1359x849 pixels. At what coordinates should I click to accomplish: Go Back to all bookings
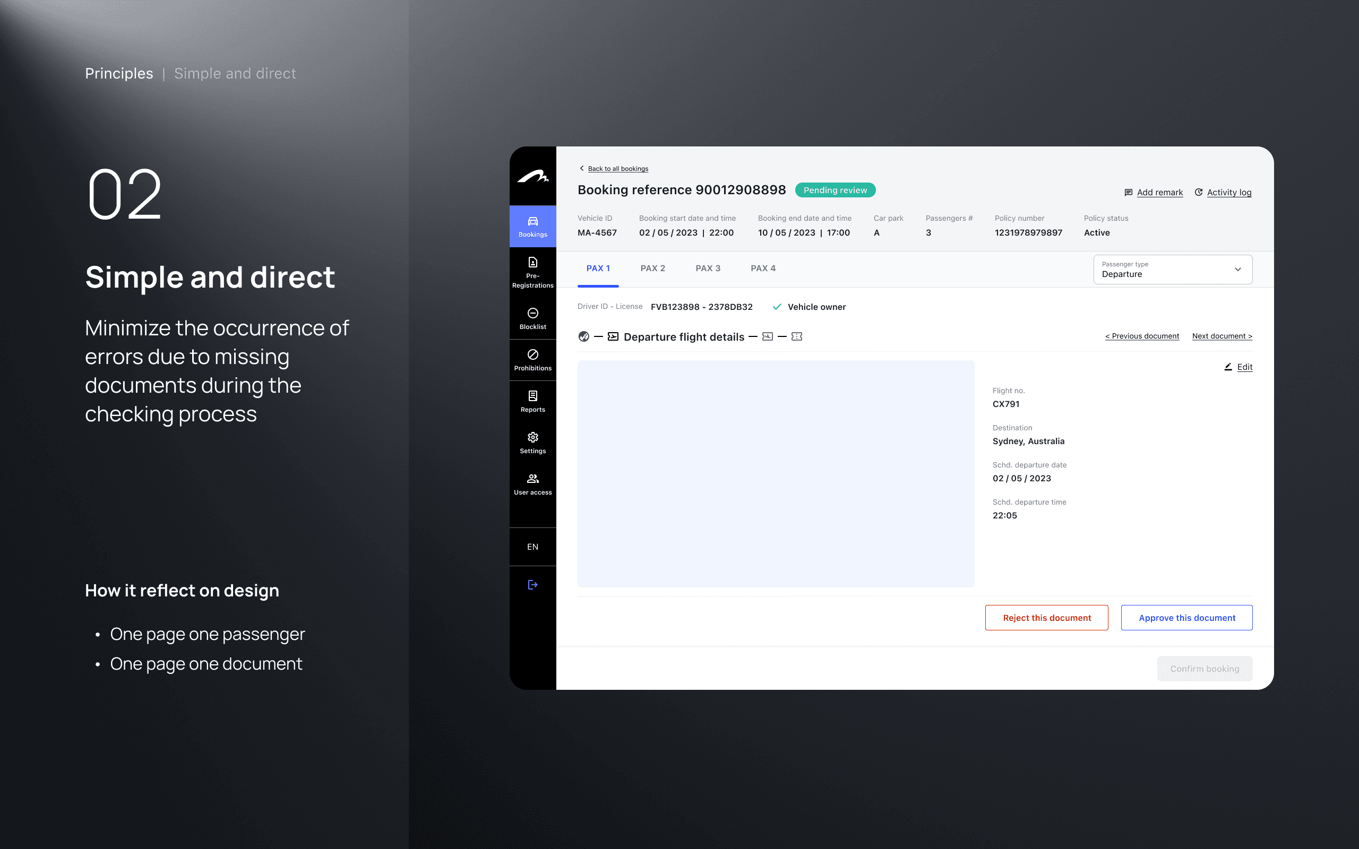point(617,168)
